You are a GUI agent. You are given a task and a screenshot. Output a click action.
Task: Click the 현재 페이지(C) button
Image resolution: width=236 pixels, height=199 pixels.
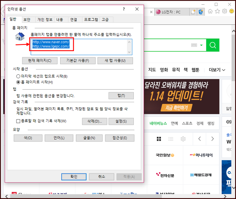click(40, 61)
